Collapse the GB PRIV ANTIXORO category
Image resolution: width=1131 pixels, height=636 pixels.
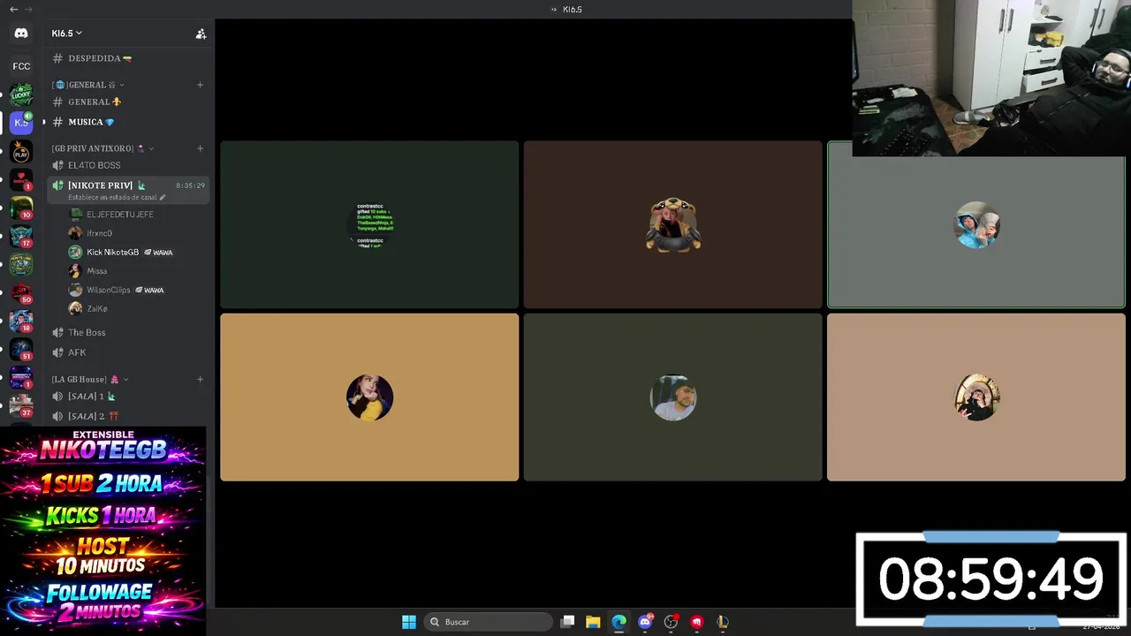[102, 148]
